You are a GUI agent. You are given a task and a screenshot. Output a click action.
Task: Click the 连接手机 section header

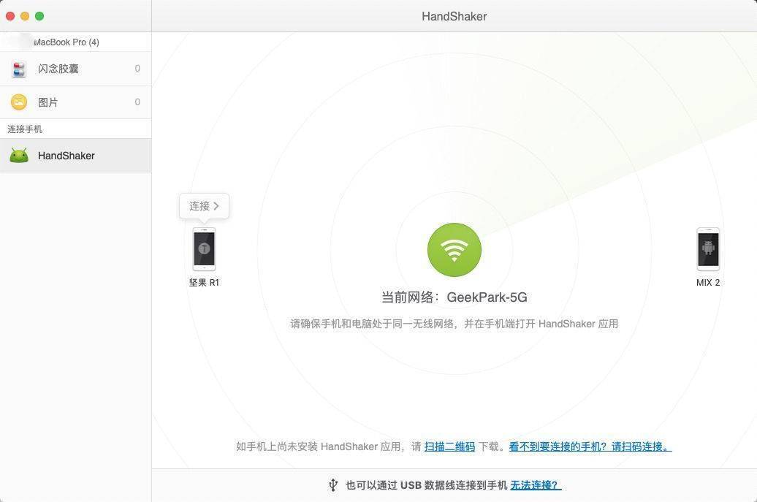coord(23,129)
